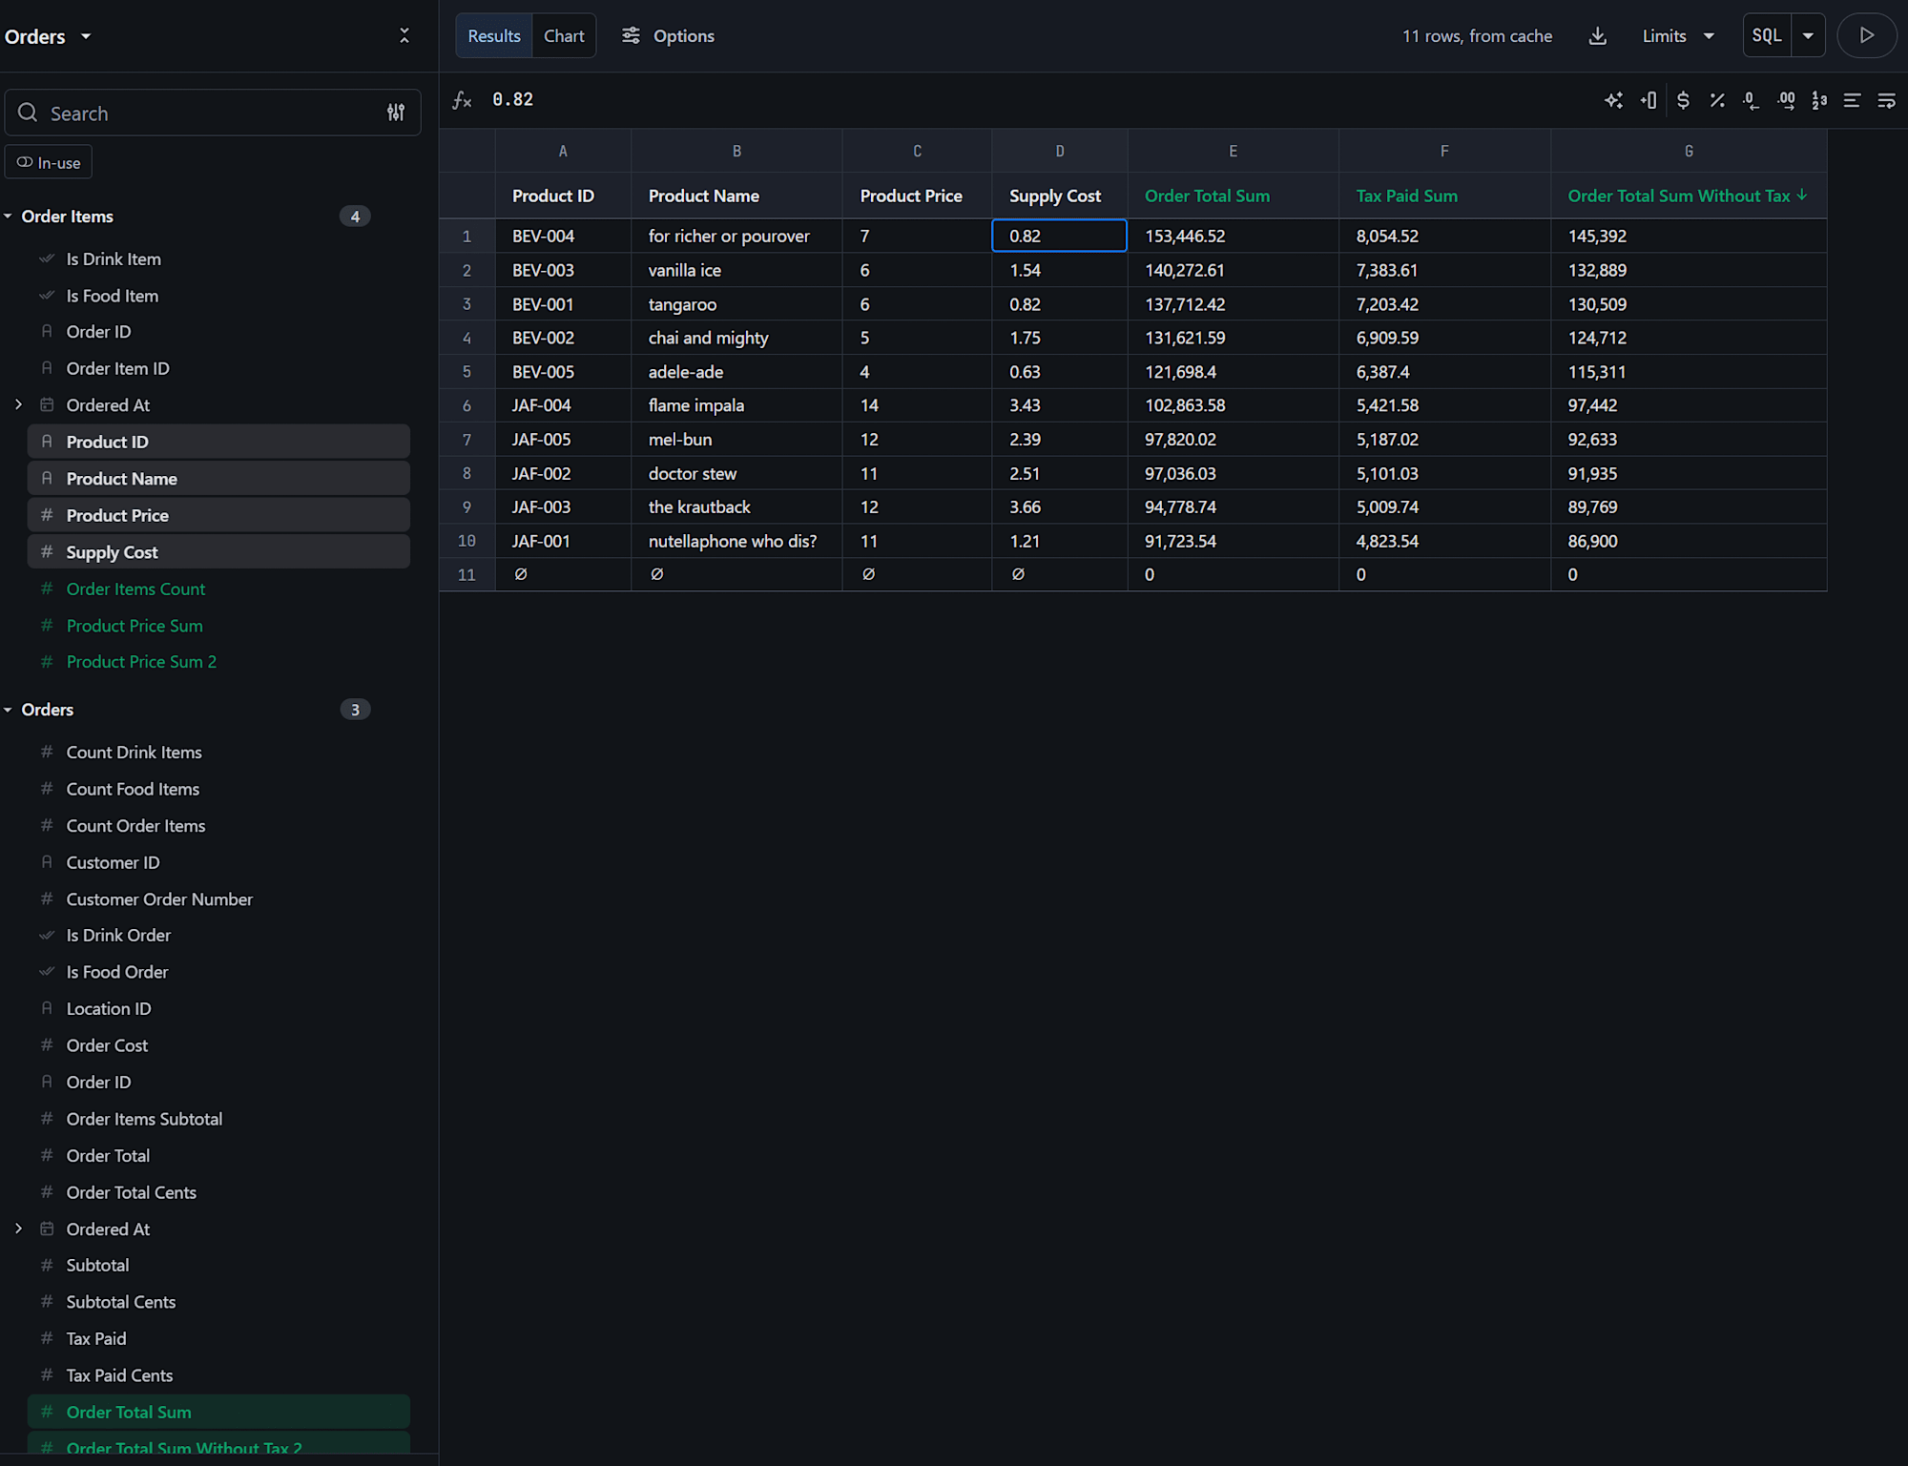Click the '153,446.52' order total cell

tap(1233, 236)
